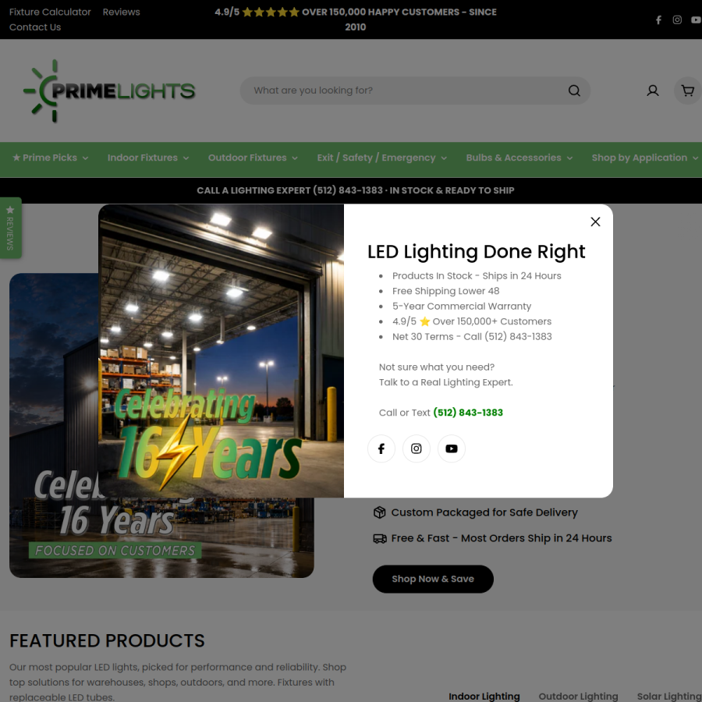This screenshot has width=702, height=702.
Task: Select Outdoor Lighting tab
Action: (578, 697)
